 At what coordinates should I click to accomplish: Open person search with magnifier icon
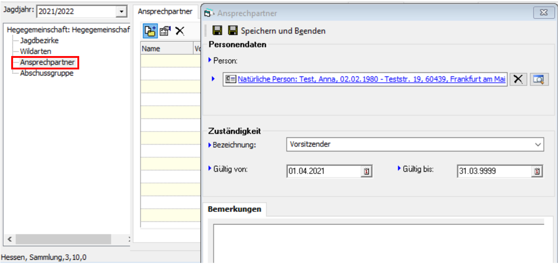pos(539,79)
